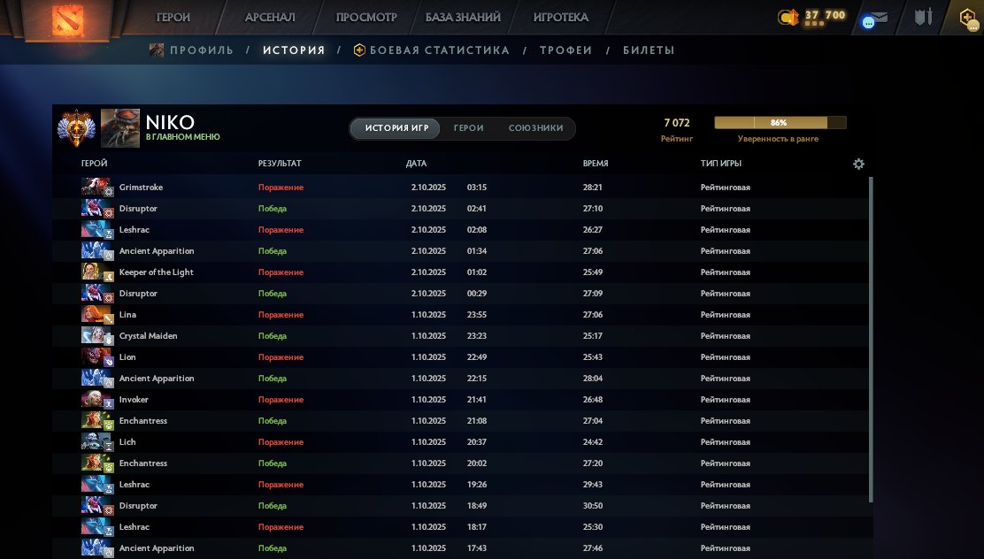
Task: Click the match list vertical scrollbar
Action: (871, 336)
